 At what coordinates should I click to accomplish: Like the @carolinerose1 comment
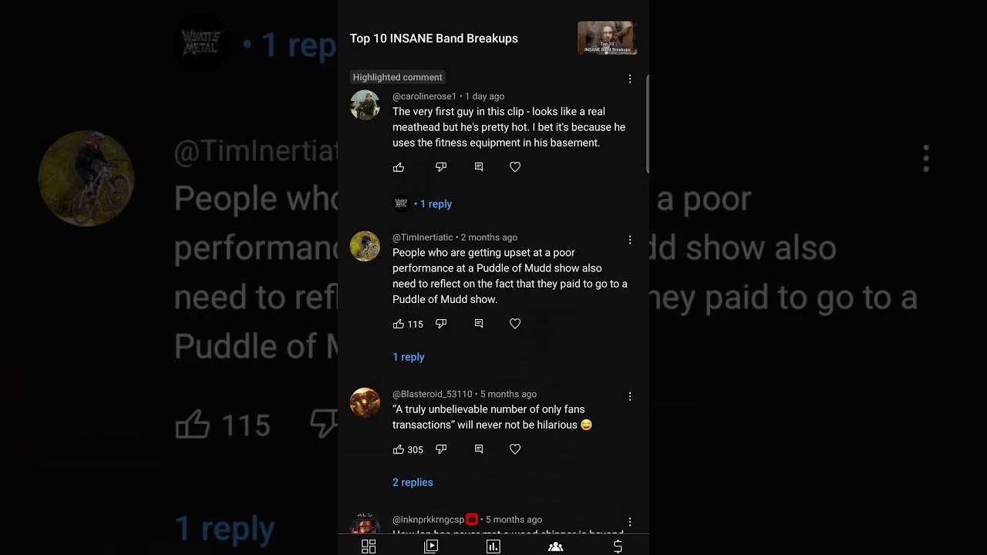(399, 167)
